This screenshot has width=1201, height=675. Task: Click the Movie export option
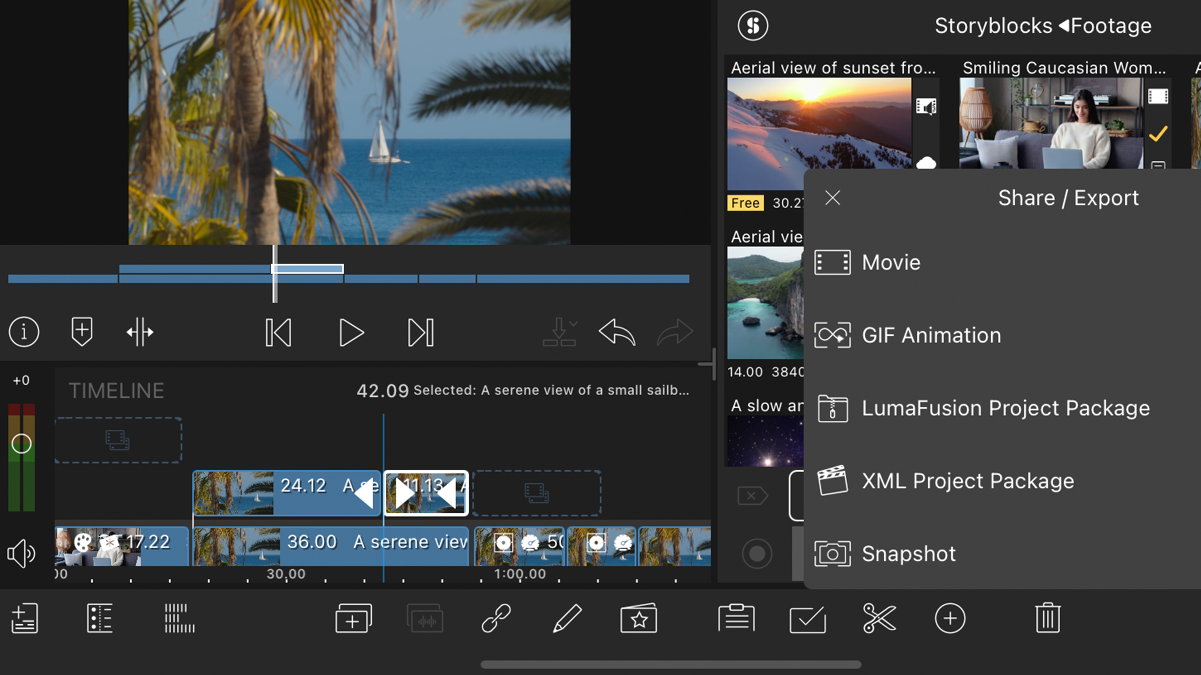pos(890,261)
